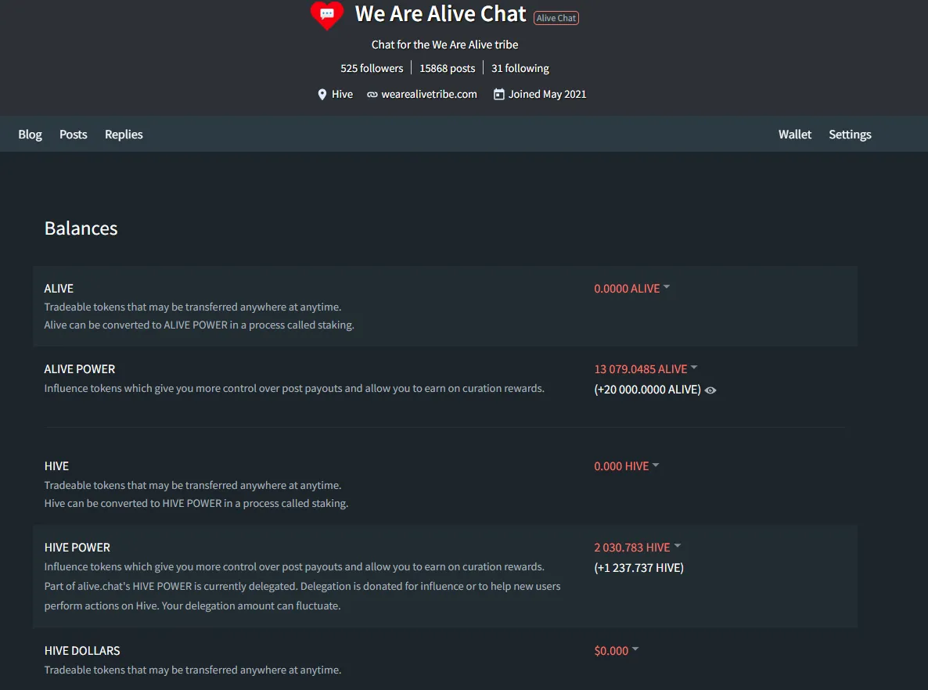Image resolution: width=928 pixels, height=690 pixels.
Task: Open the Replies tab
Action: (124, 135)
